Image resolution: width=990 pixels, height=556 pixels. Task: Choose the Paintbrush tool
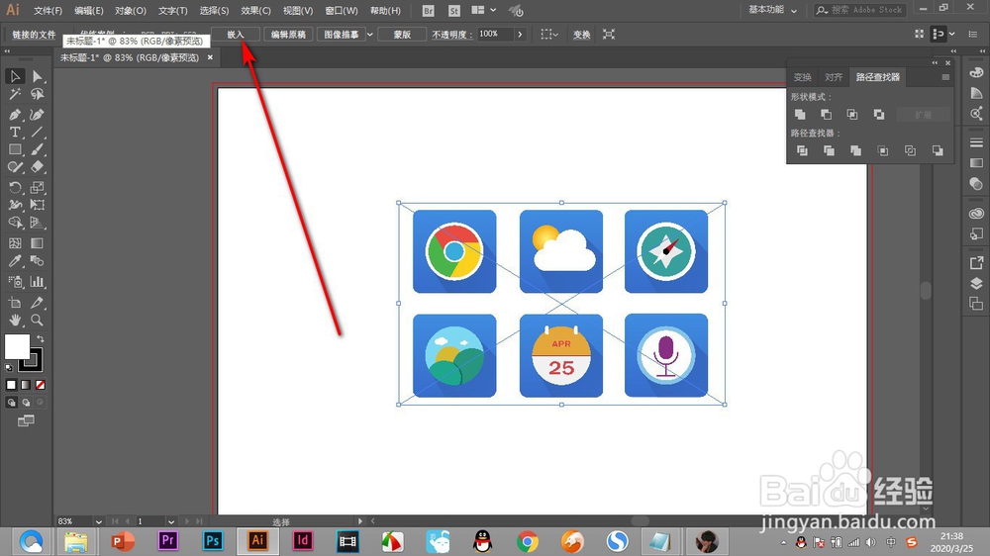pyautogui.click(x=38, y=149)
